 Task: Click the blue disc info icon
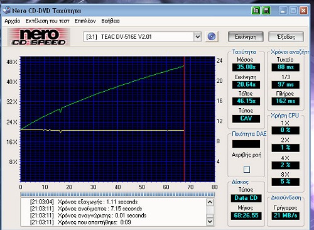tap(212, 36)
